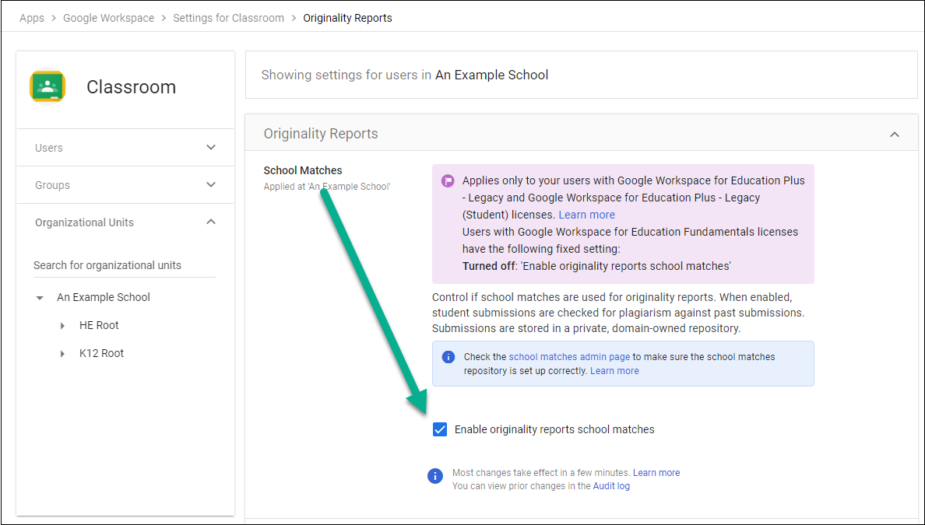Collapse the Organizational Units section chevron
Screen dimensions: 925x525
tap(211, 222)
